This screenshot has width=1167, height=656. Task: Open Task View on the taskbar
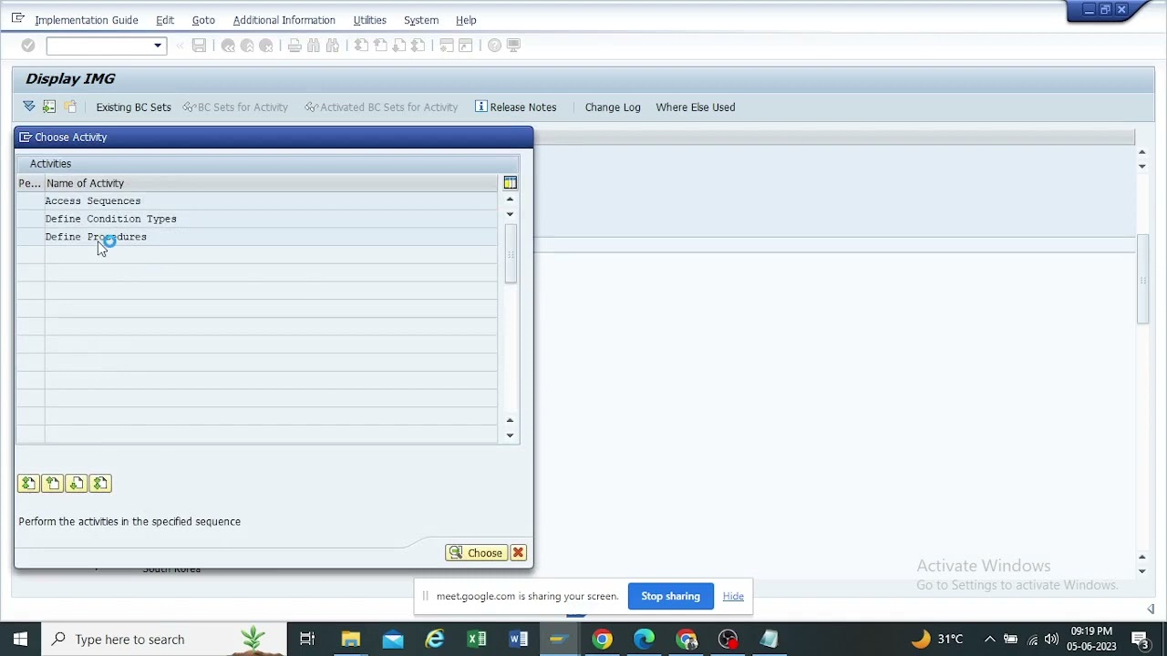[x=307, y=639]
